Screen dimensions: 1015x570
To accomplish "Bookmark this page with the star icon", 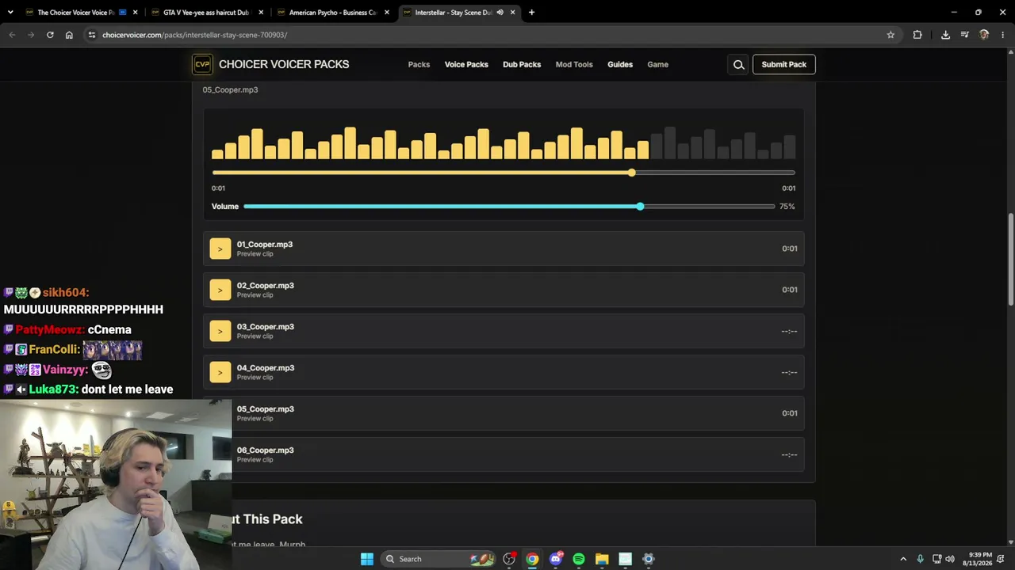I will (x=891, y=35).
